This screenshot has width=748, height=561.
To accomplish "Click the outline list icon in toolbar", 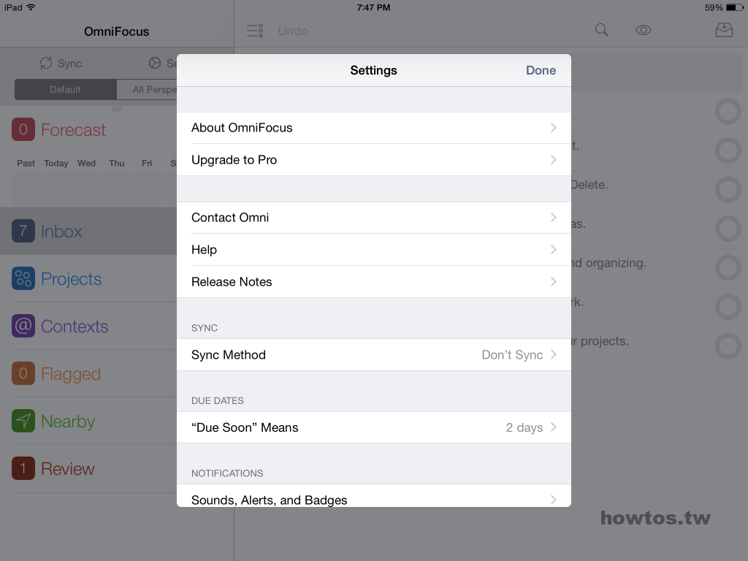I will pyautogui.click(x=255, y=31).
